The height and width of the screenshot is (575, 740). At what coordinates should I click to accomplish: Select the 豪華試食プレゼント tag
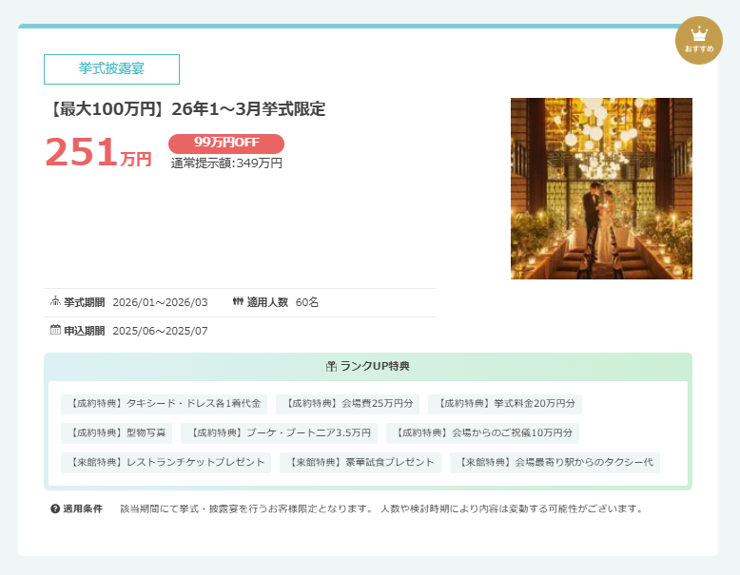(360, 462)
